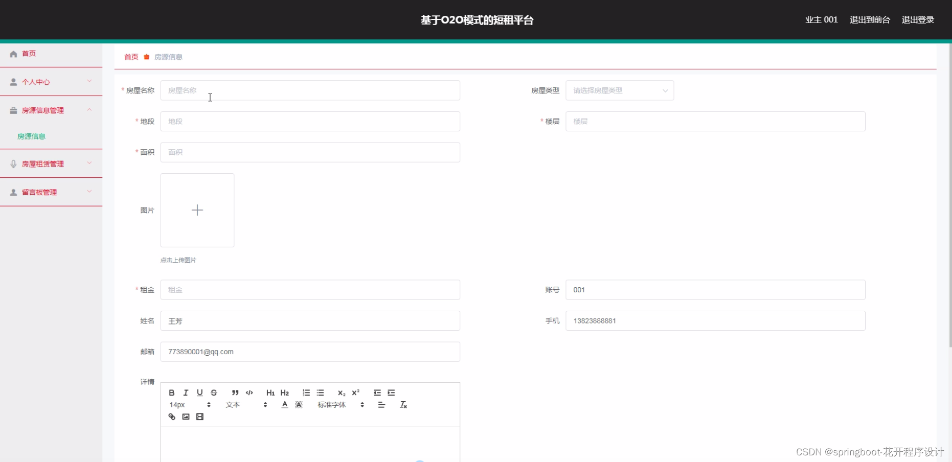952x462 pixels.
Task: Click 点击上传图片 to upload a photo
Action: click(178, 260)
